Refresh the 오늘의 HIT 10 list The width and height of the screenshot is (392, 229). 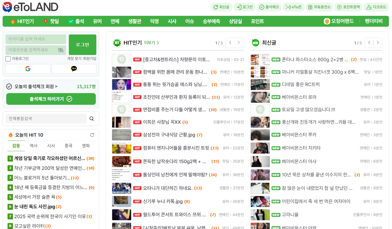tap(92, 135)
